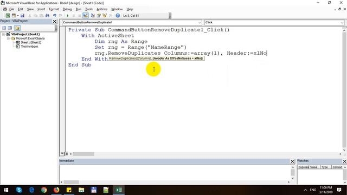Image resolution: width=347 pixels, height=195 pixels.
Task: Click the Reset stop icon
Action: pyautogui.click(x=79, y=16)
